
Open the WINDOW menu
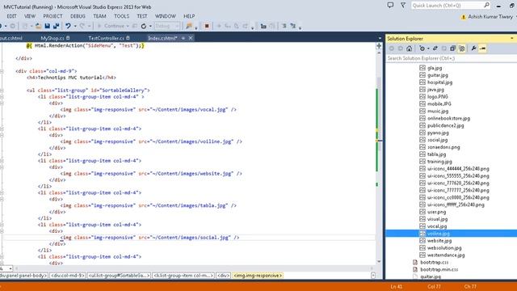[x=166, y=16]
